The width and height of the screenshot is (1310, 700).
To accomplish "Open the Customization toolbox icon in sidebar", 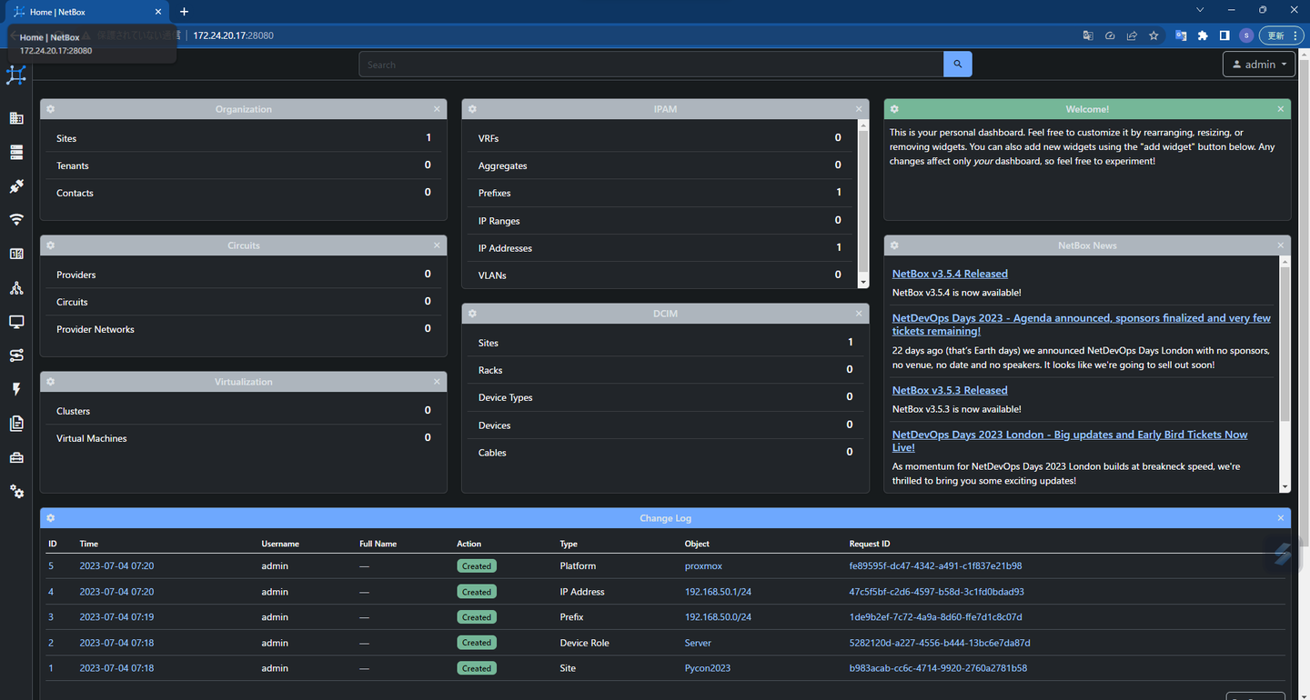I will (x=16, y=457).
